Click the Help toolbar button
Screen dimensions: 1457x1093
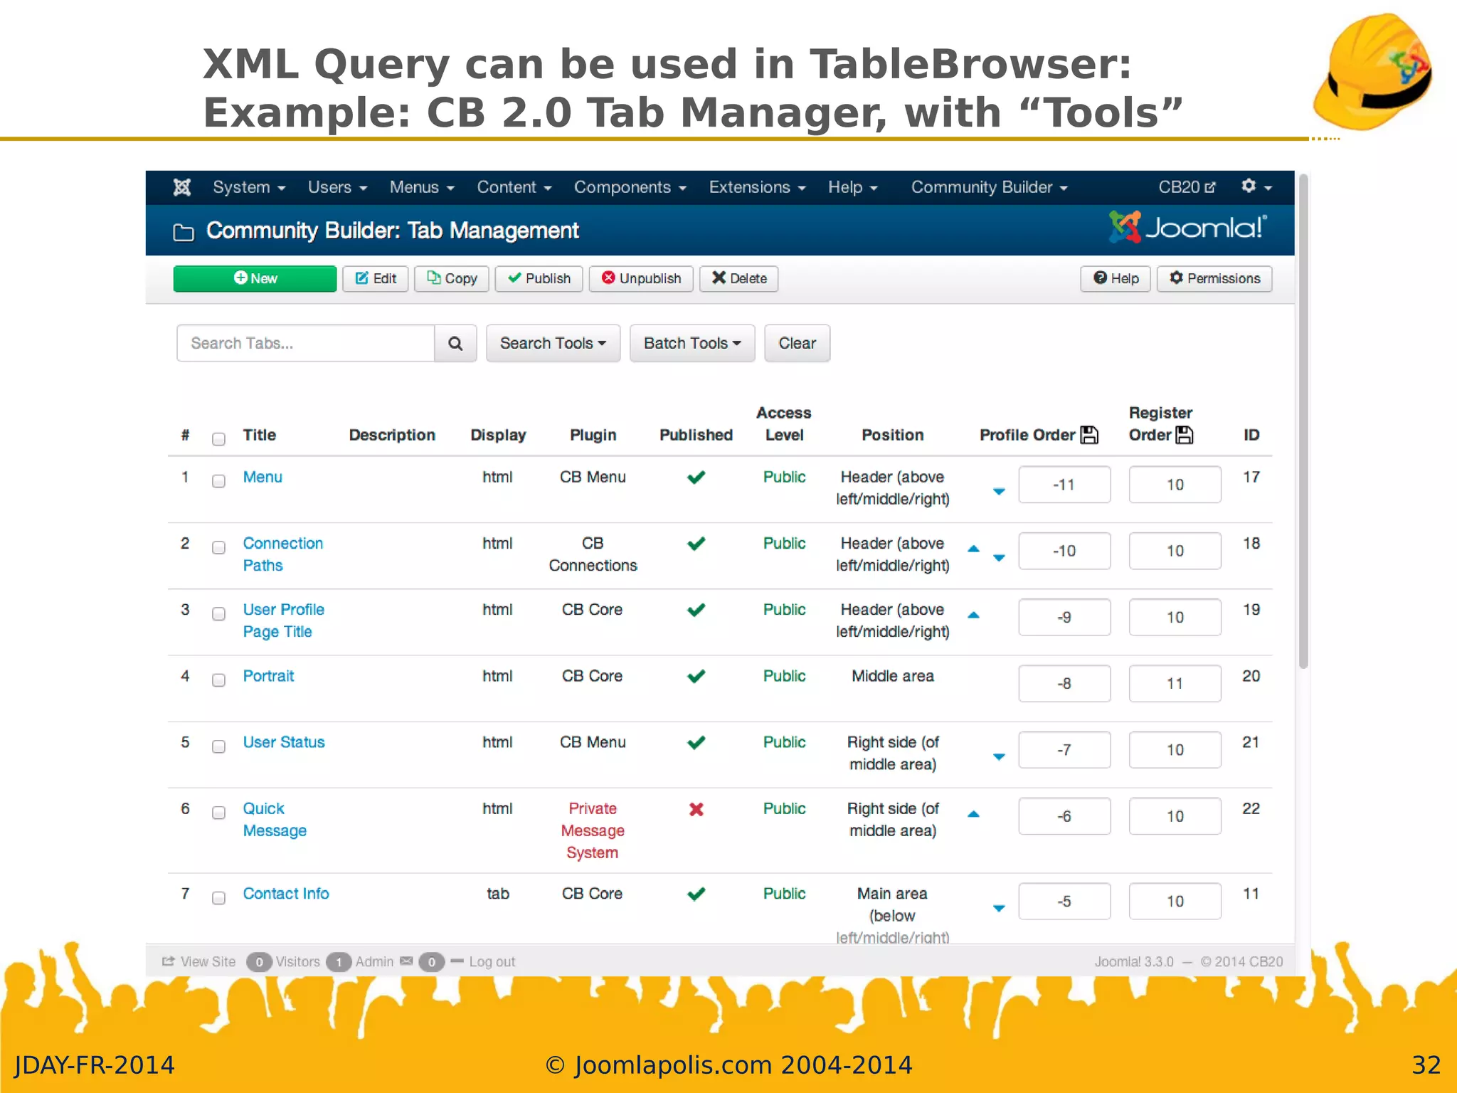coord(1116,278)
